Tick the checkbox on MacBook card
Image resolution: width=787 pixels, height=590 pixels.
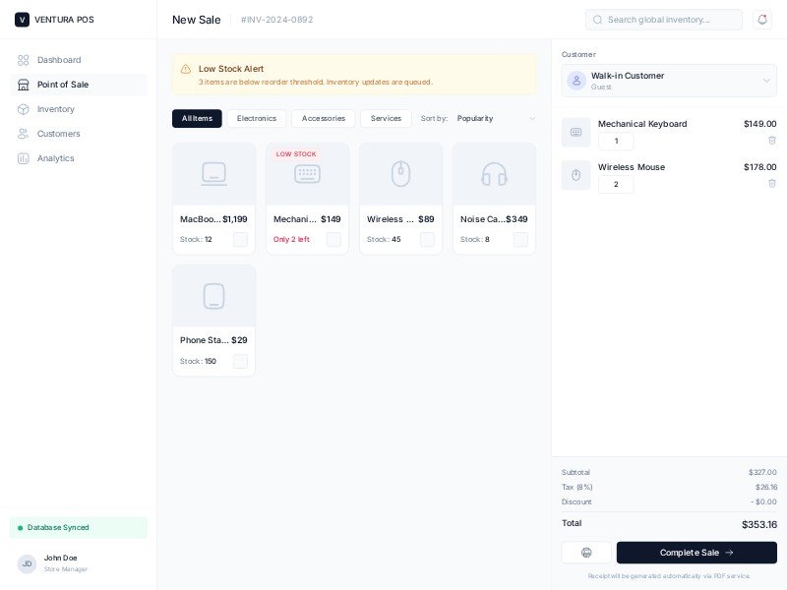click(x=240, y=240)
